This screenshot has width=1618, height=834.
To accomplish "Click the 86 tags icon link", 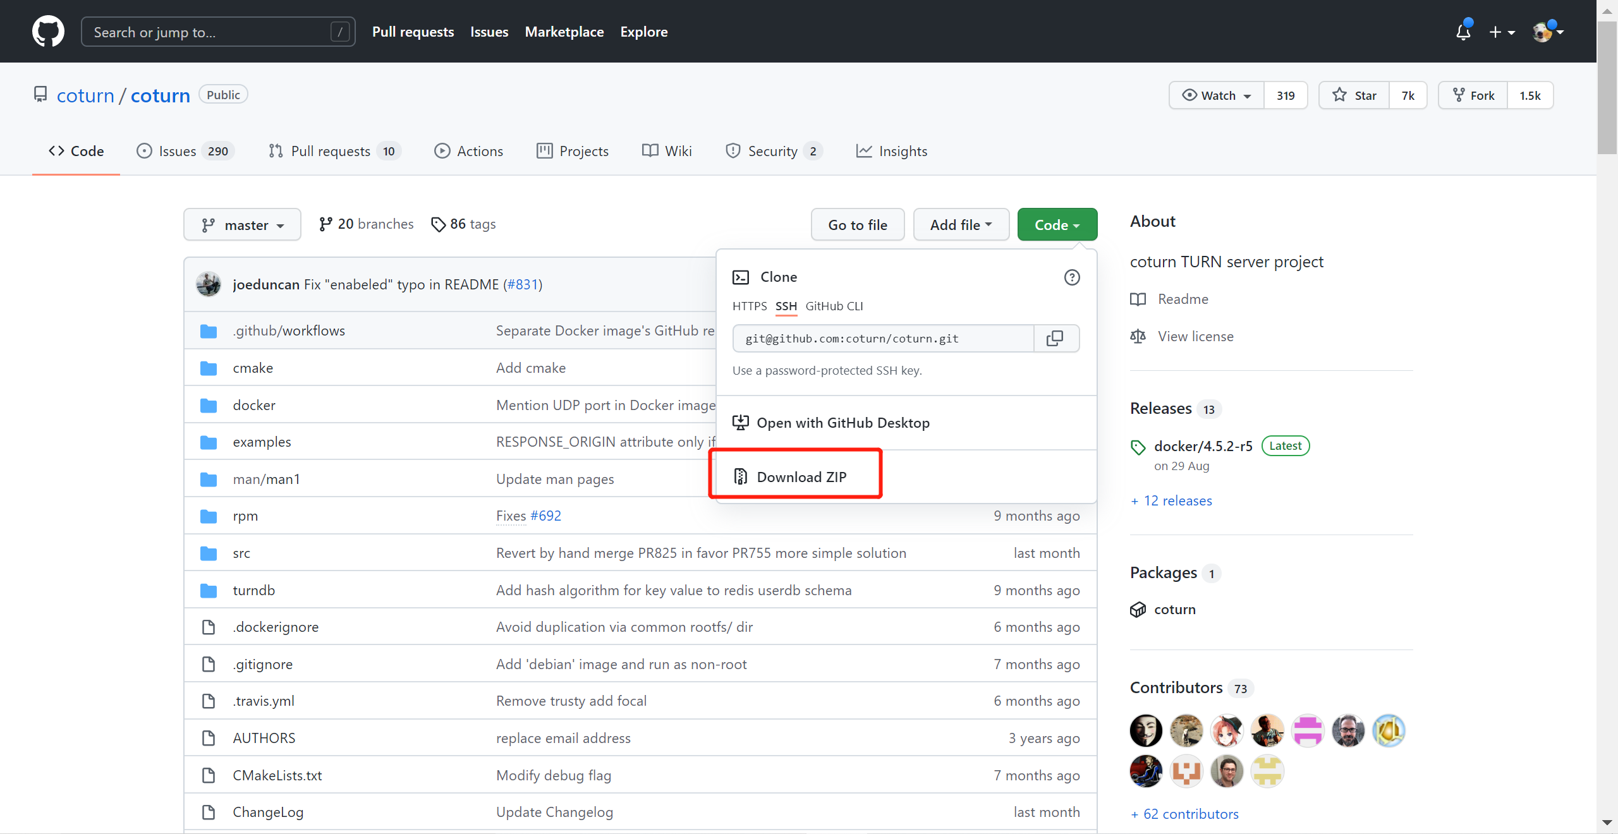I will [438, 224].
